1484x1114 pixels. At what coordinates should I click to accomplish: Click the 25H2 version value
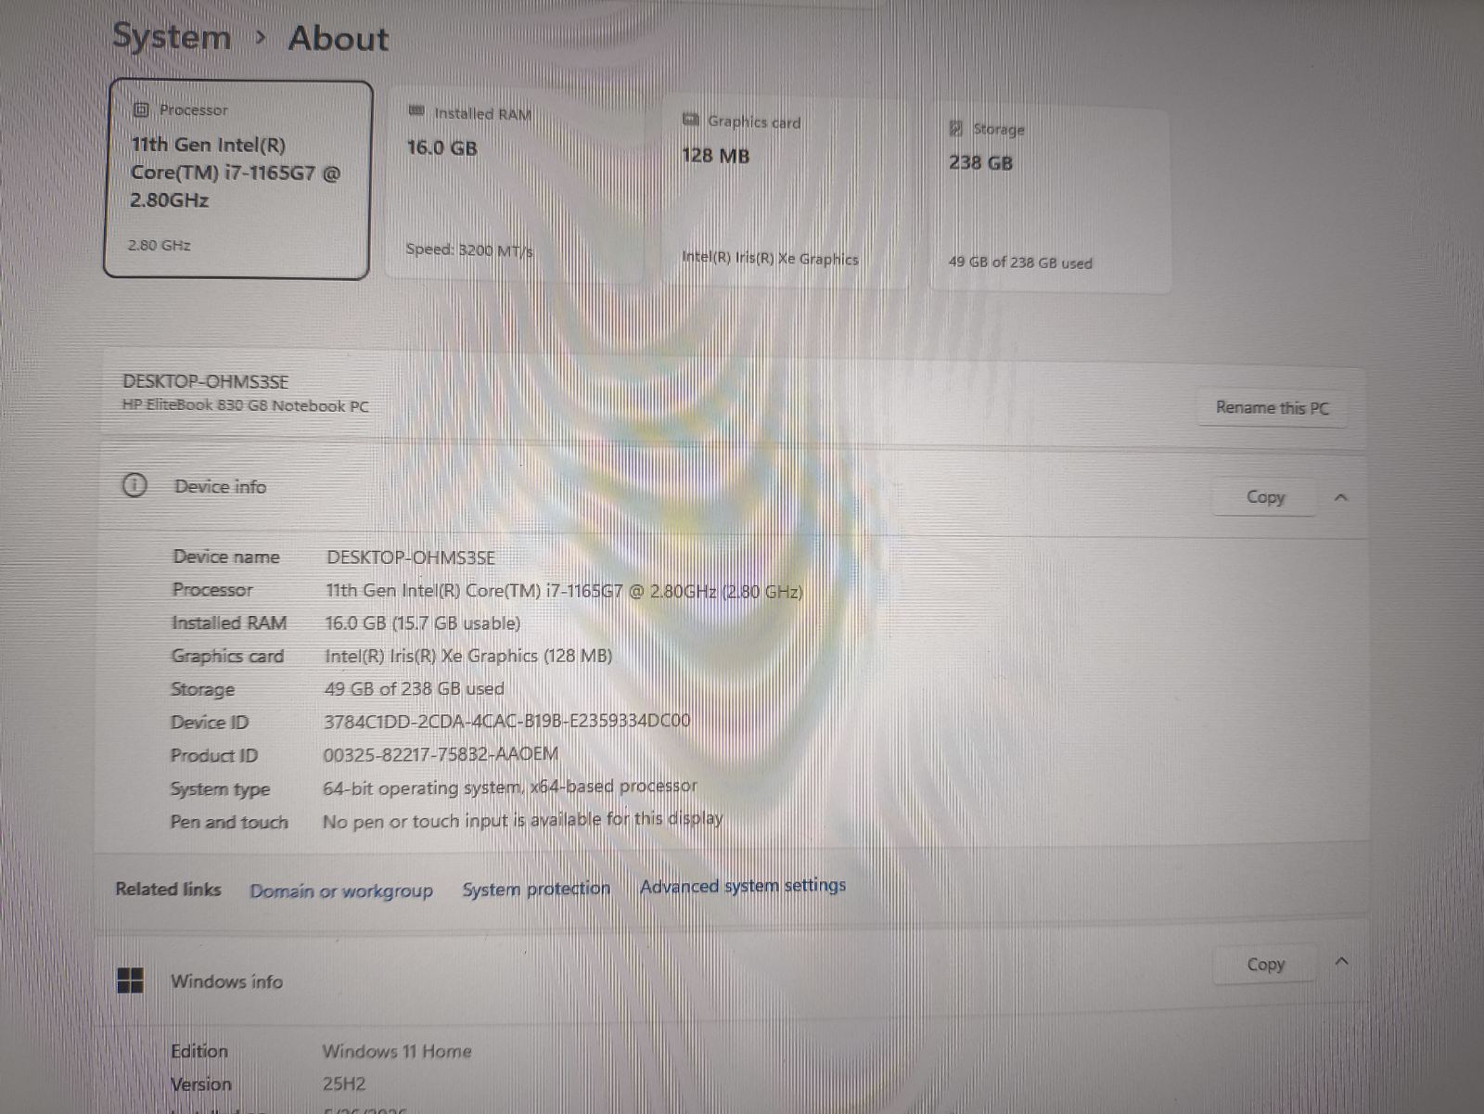[x=344, y=1083]
